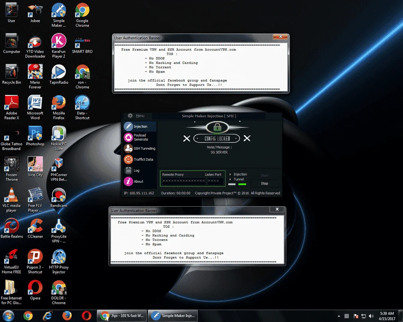Click the IP: 100.95.111.162 status text

click(139, 193)
